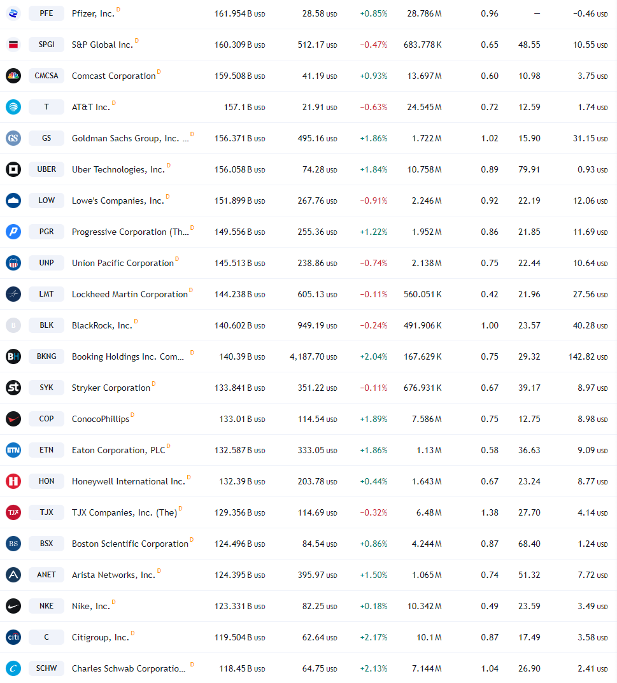Open BlackRock, Inc. company link
This screenshot has width=617, height=683.
(x=102, y=326)
